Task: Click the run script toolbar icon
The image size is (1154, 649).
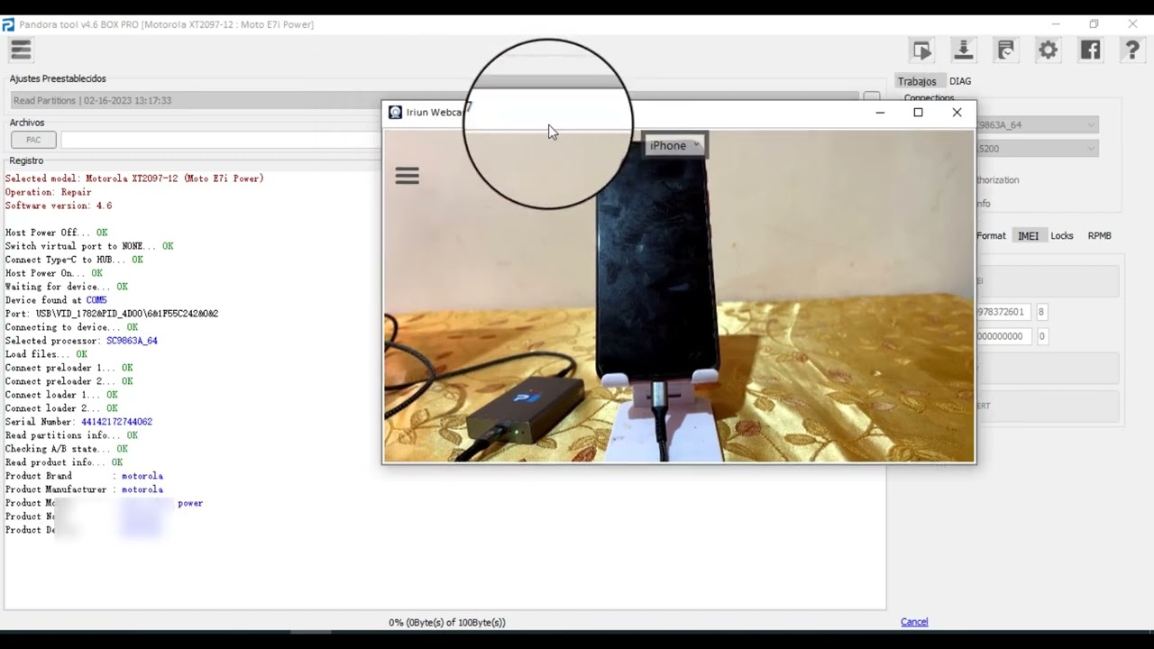Action: [x=921, y=50]
